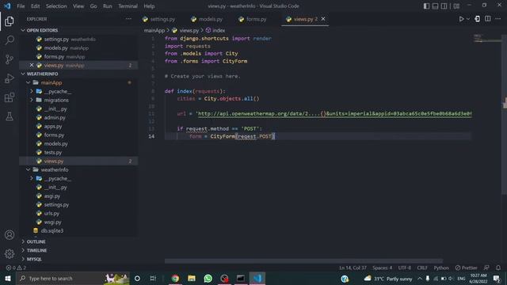Viewport: 507px width, 285px height.
Task: Collapse the weatherInfo folder
Action: [x=78, y=169]
